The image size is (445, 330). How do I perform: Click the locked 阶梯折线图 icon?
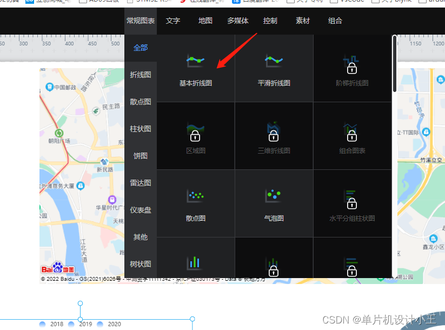pyautogui.click(x=352, y=64)
